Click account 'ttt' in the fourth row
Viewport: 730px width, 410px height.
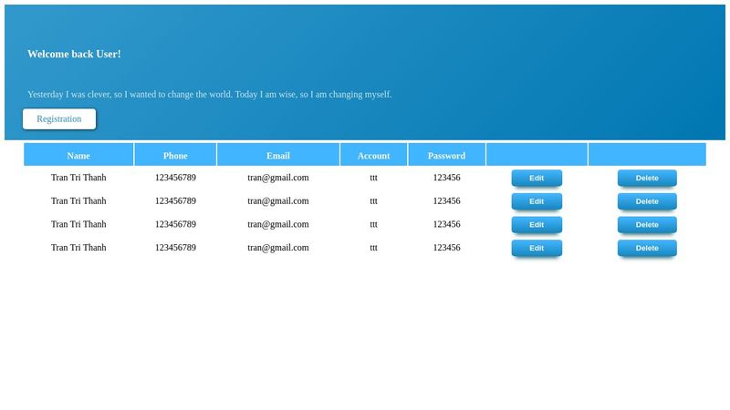pos(374,247)
